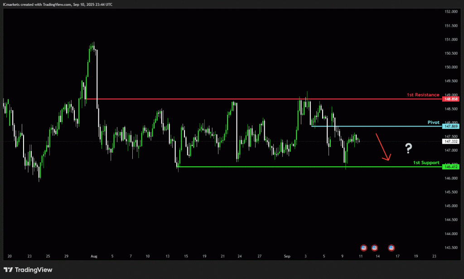Viewport: 464px width, 279px height.
Task: Click the 148.500 price axis label
Action: [451, 109]
